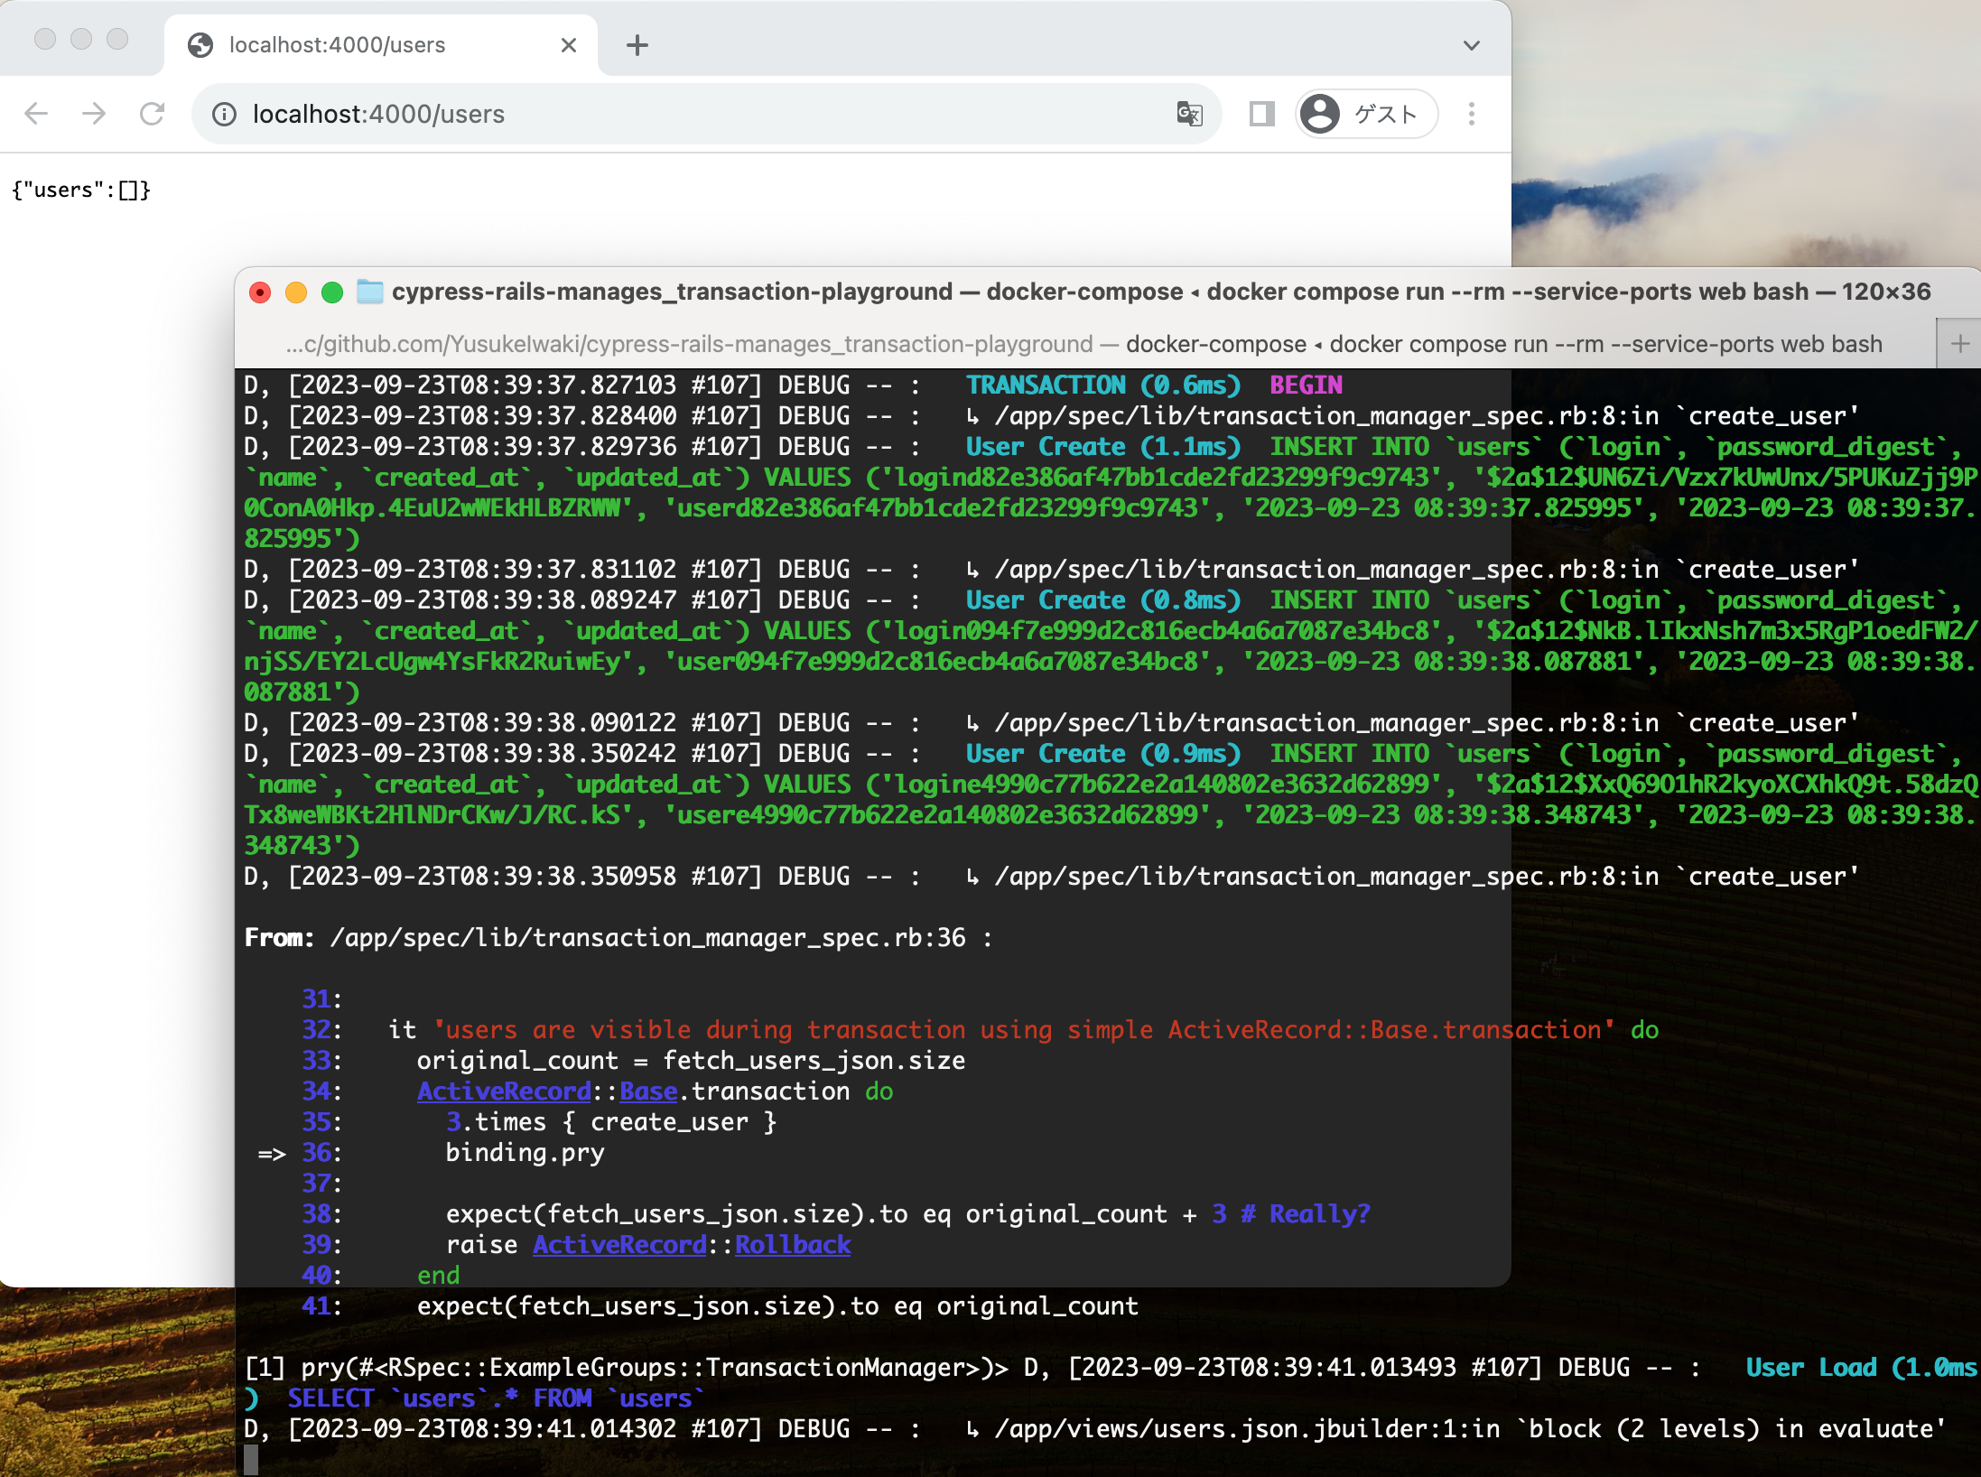
Task: Open the site information icon in address bar
Action: click(x=224, y=114)
